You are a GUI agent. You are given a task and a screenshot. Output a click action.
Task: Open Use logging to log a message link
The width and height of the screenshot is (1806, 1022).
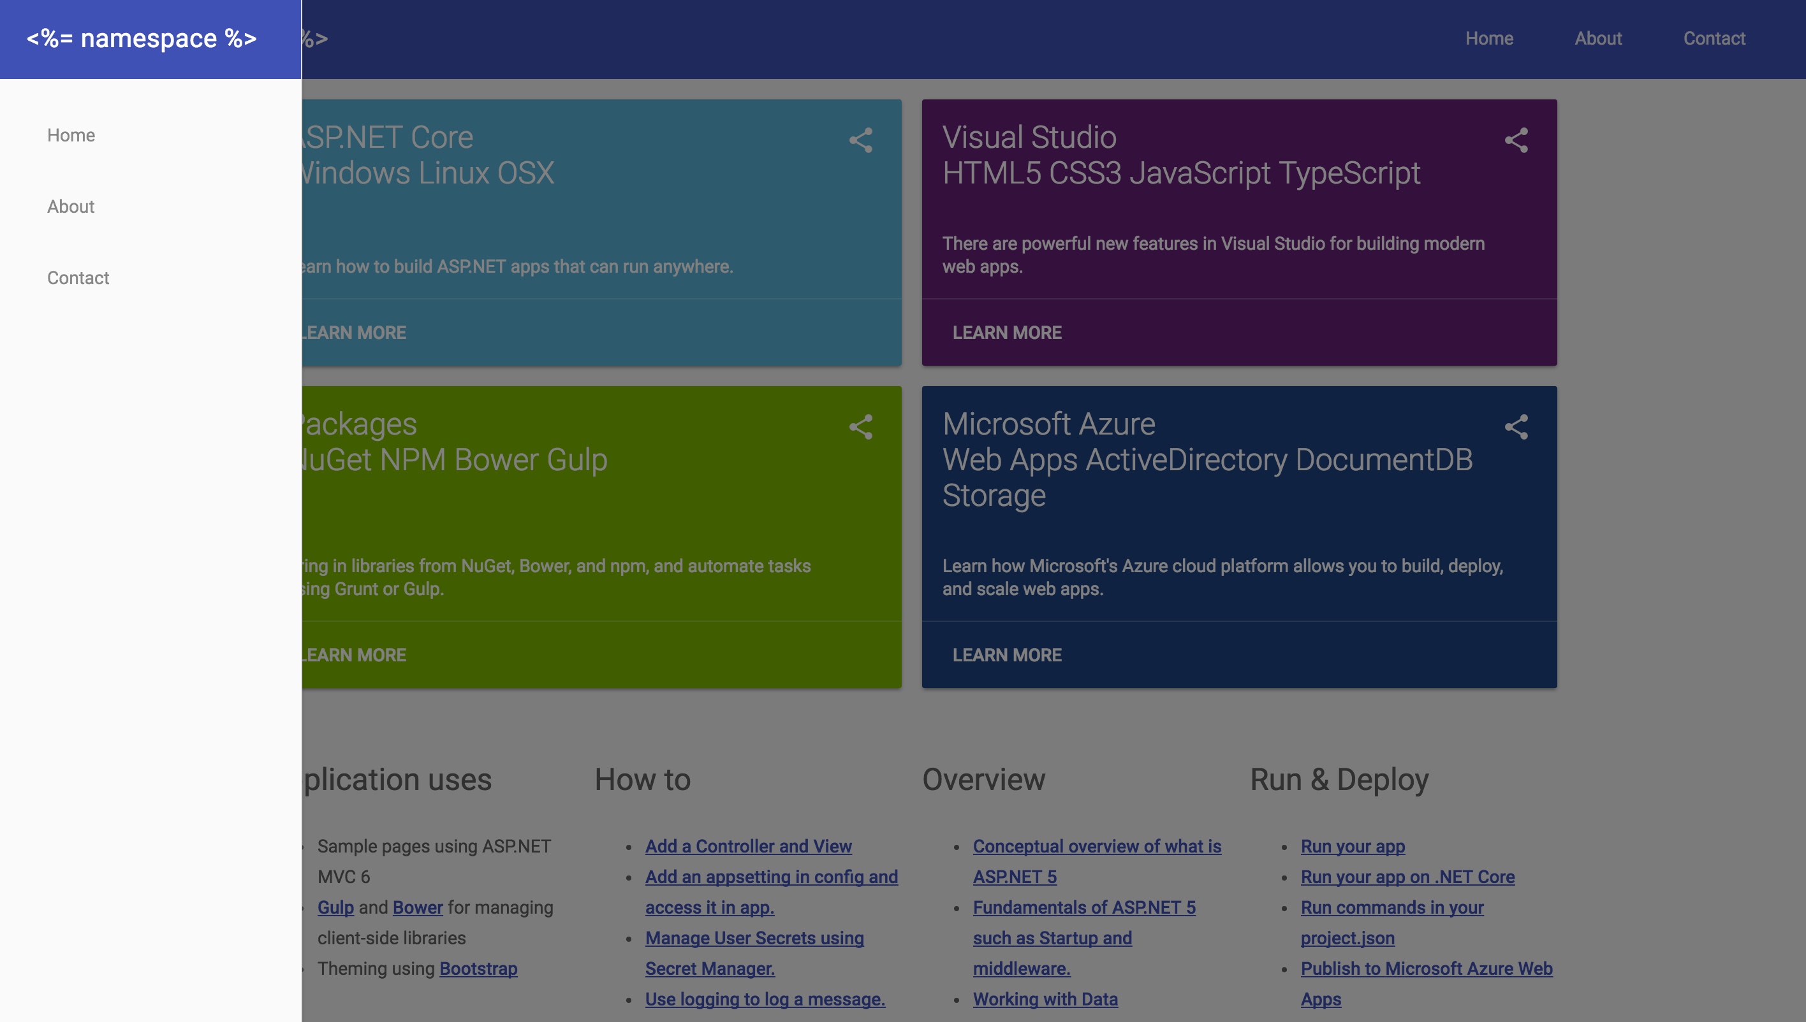[x=765, y=999]
